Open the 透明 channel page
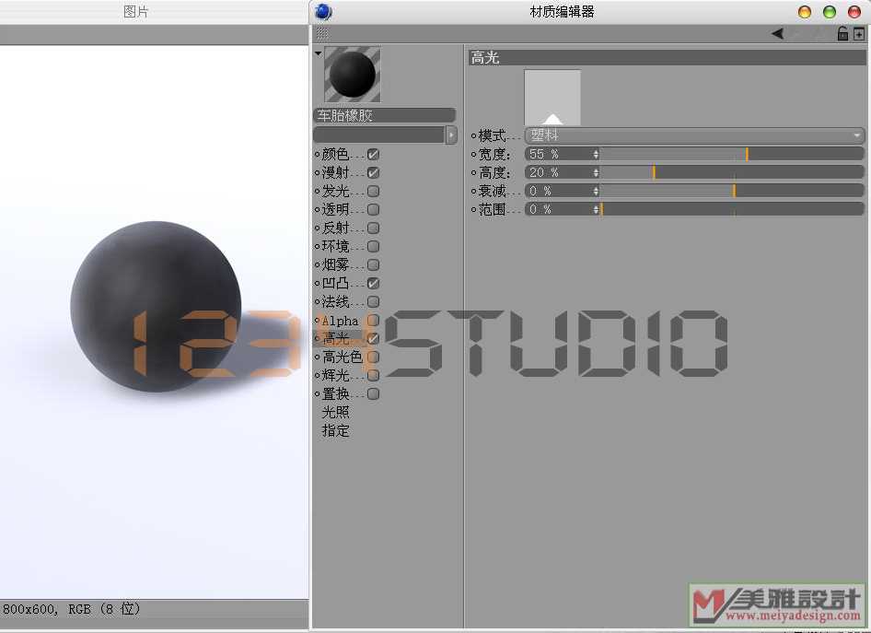 coord(335,209)
